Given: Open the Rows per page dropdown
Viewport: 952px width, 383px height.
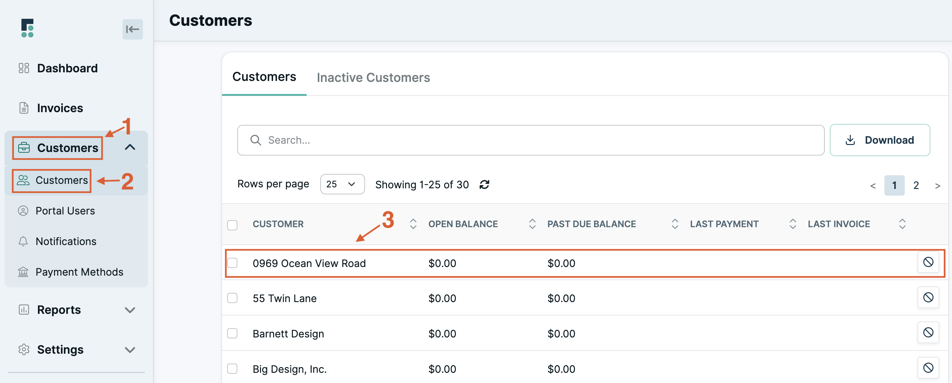Looking at the screenshot, I should click(x=342, y=184).
